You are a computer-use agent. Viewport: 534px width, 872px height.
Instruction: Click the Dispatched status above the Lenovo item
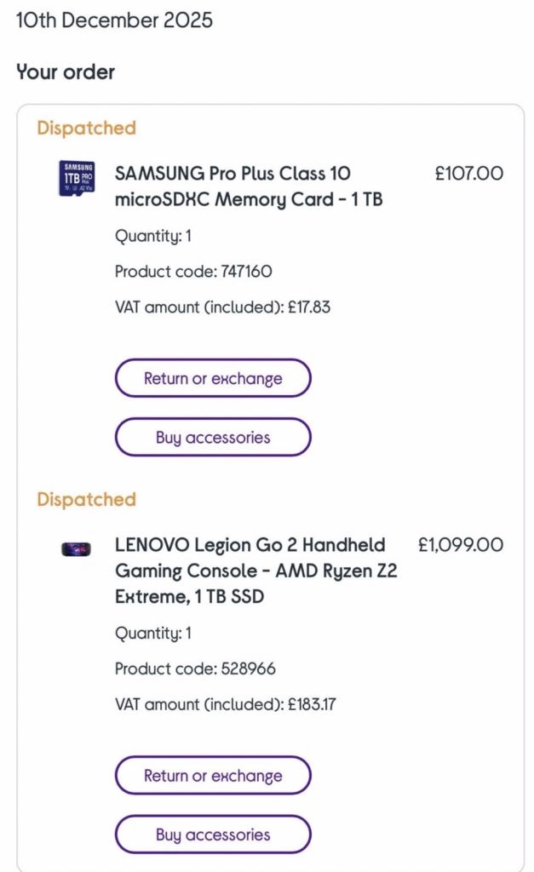[x=86, y=500]
